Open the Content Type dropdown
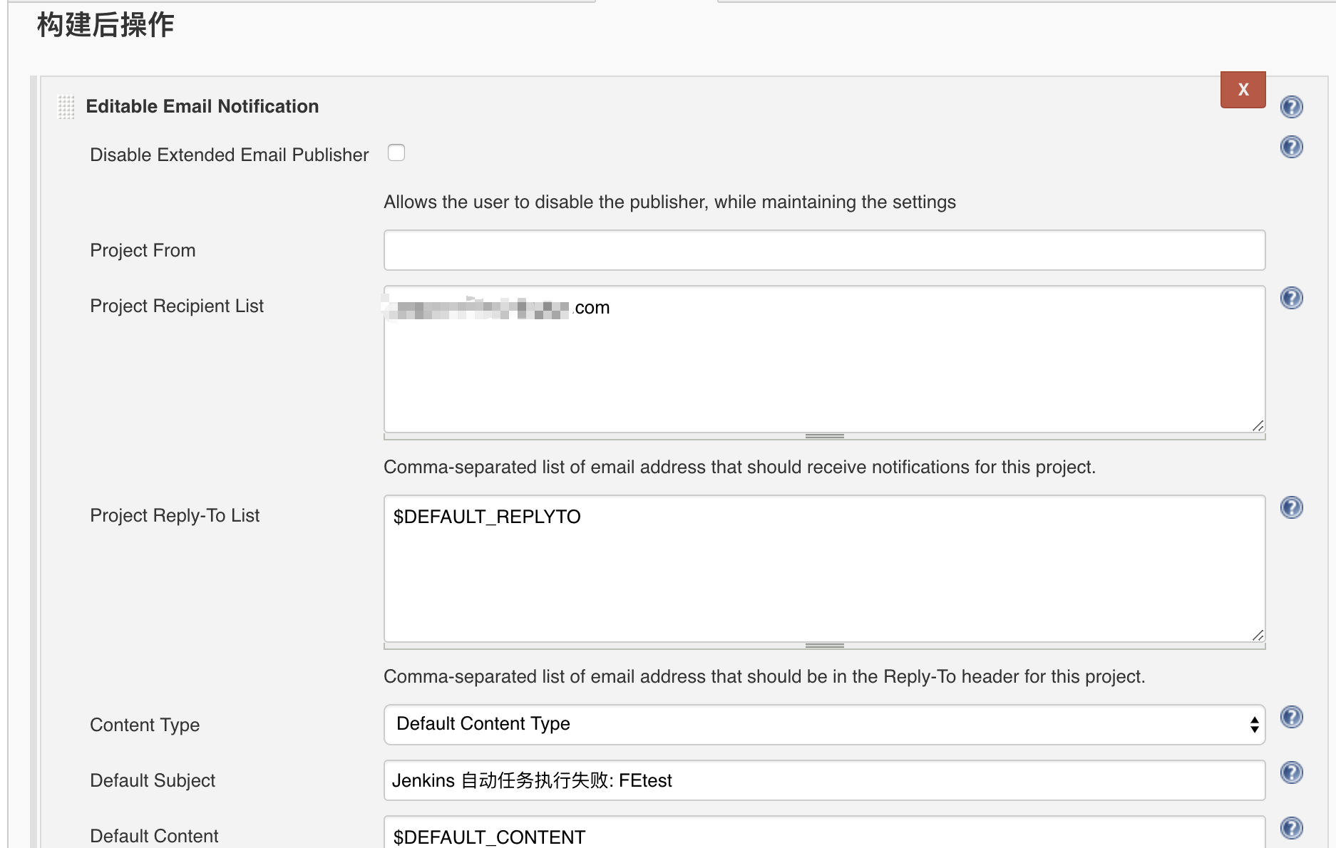 (x=824, y=725)
